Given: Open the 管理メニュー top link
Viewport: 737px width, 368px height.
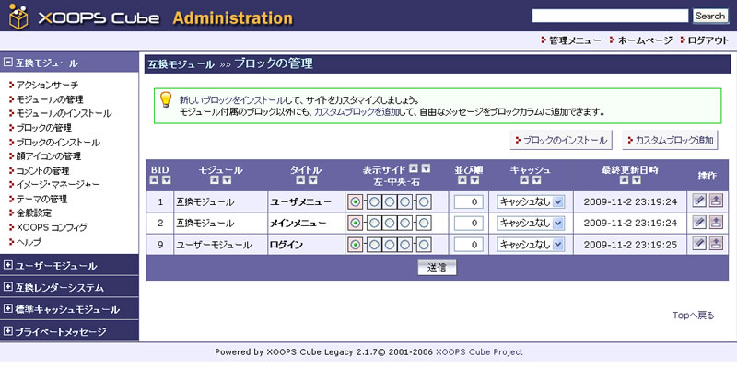Looking at the screenshot, I should click(x=575, y=40).
